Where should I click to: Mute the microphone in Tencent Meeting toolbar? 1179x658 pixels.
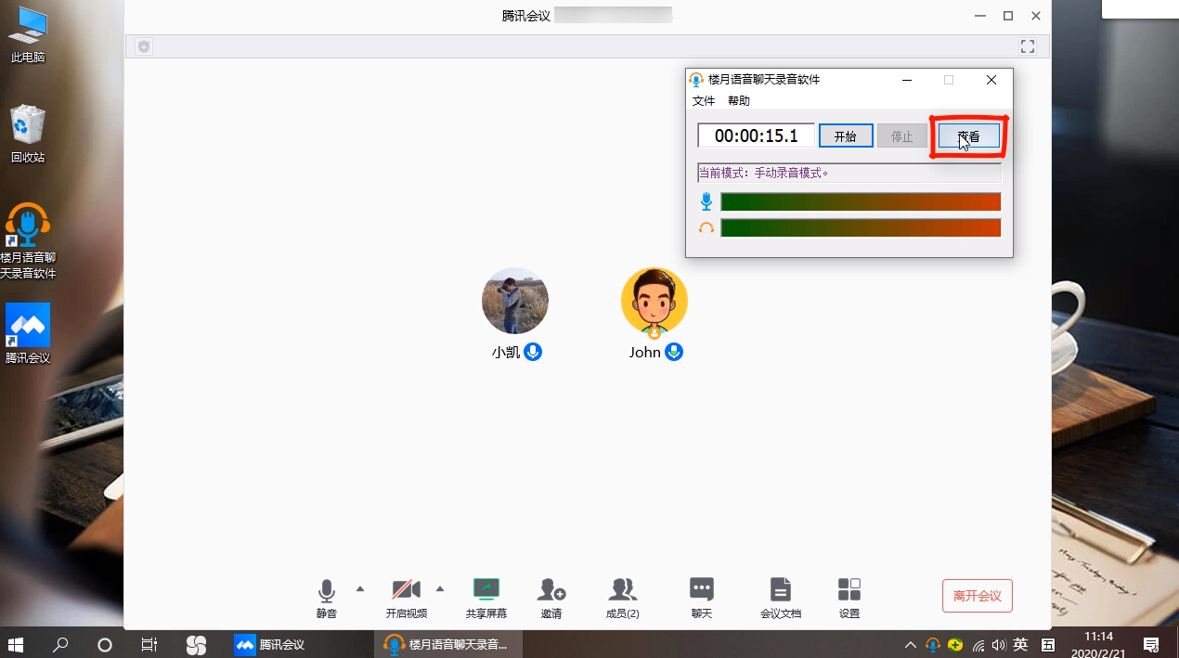(x=326, y=599)
